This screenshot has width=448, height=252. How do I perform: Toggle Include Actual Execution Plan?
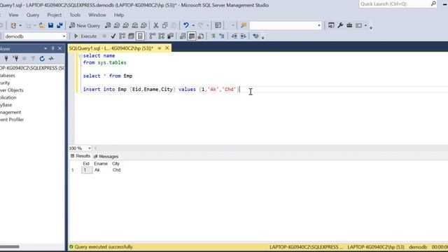pos(153,36)
